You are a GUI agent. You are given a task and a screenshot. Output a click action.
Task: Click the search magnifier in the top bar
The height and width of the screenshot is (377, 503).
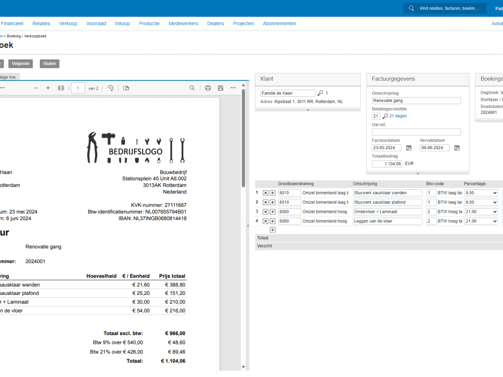(411, 8)
